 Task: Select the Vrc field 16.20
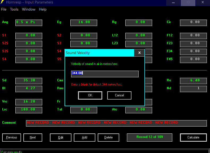click(29, 102)
